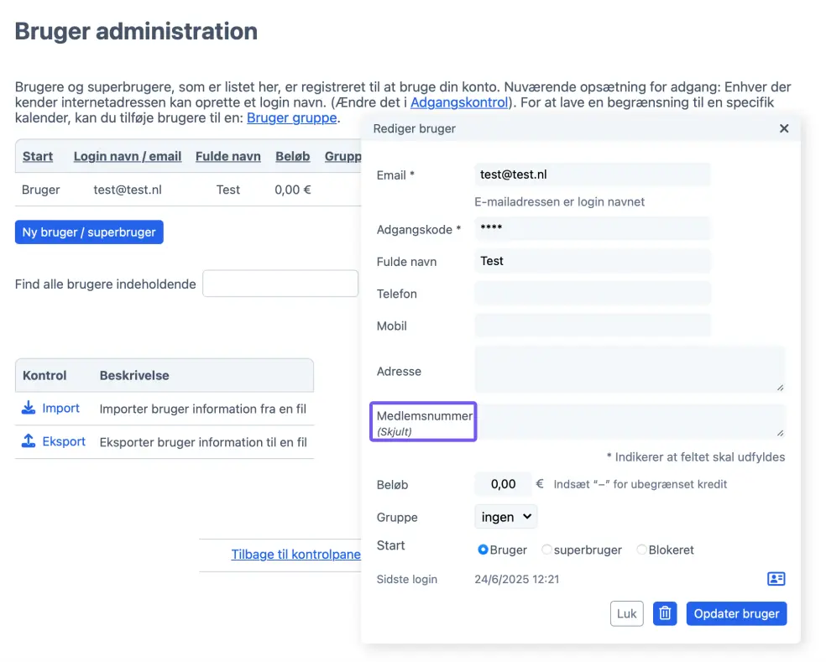
Task: Open the contact card icon in the dialog
Action: (x=775, y=578)
